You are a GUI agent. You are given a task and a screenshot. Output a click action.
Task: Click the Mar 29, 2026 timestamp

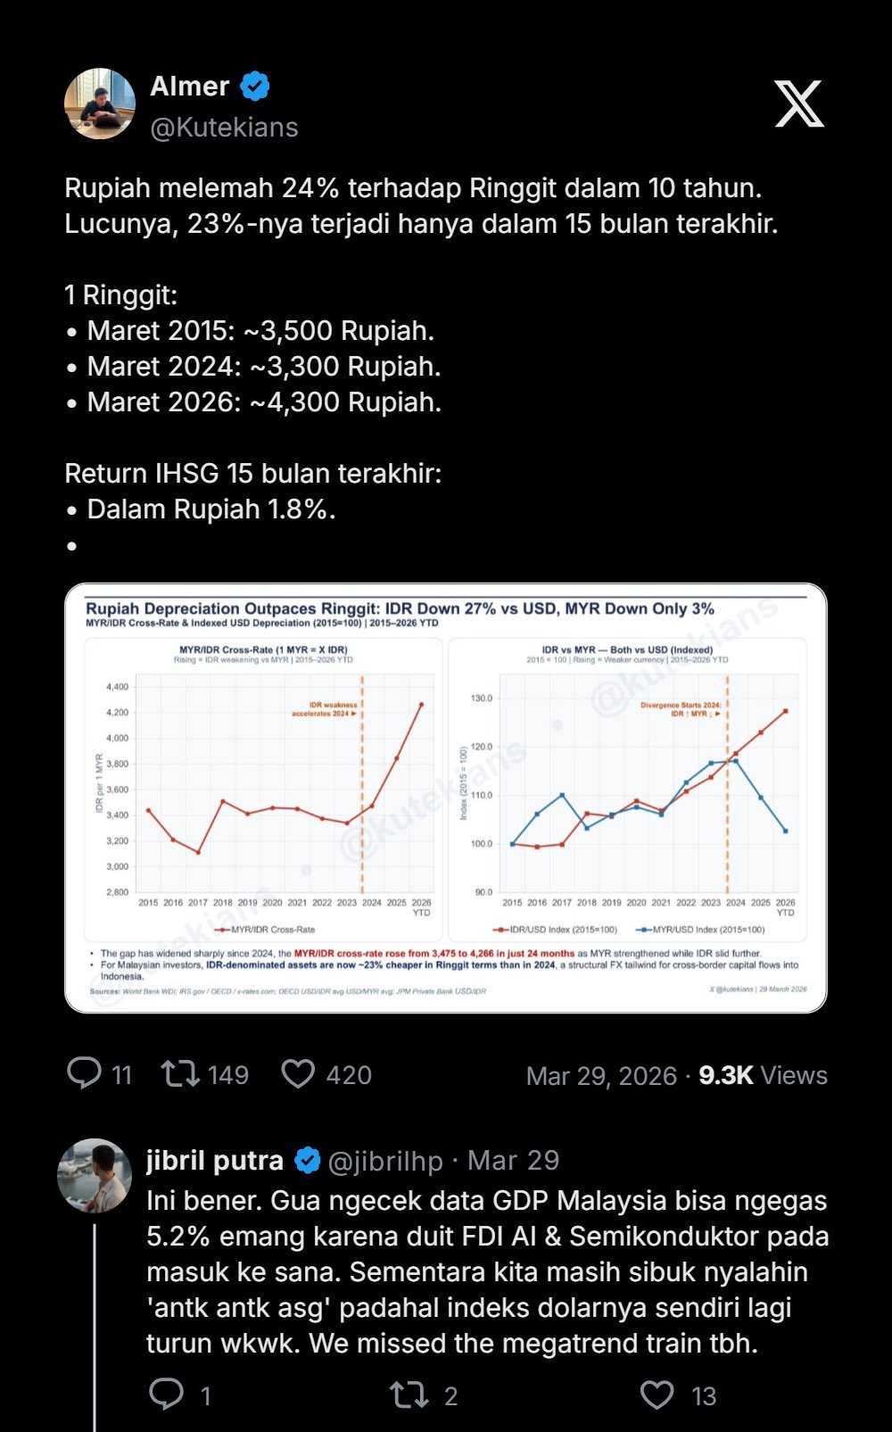coord(601,1075)
